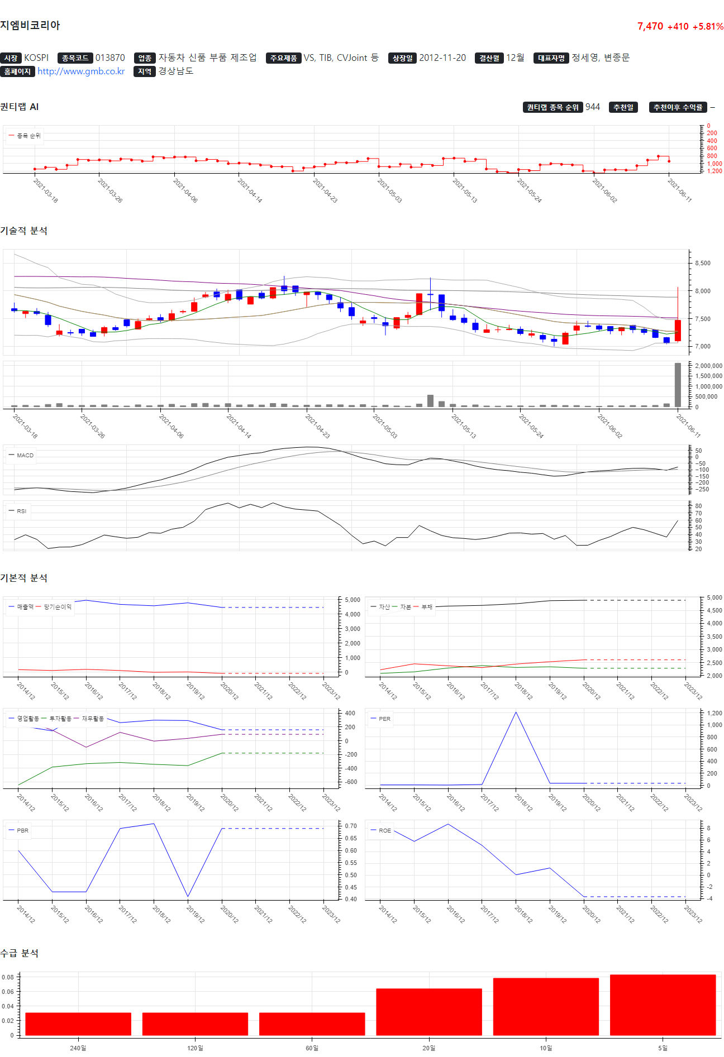Click the 영업활동 legend entry
The height and width of the screenshot is (1057, 724).
pyautogui.click(x=24, y=719)
